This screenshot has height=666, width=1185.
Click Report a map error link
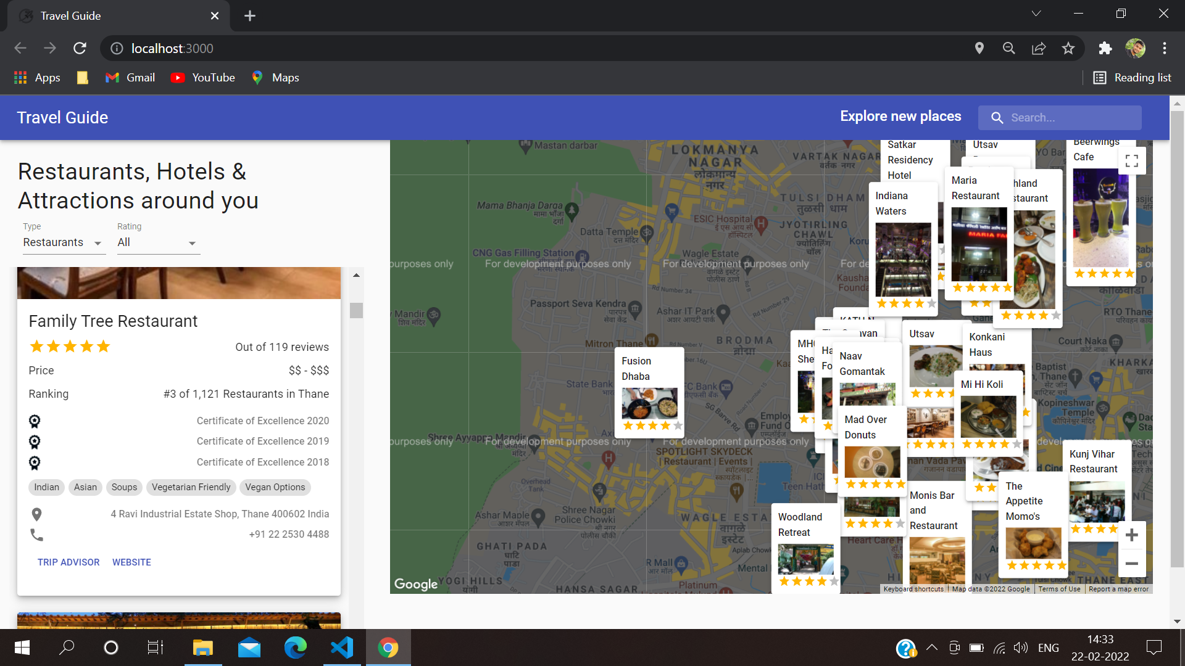(x=1118, y=589)
